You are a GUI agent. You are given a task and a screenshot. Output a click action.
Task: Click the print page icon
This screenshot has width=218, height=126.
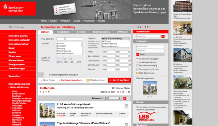139,27
